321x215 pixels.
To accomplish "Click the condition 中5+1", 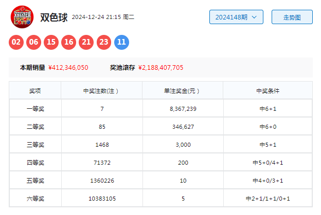I will (268, 145).
